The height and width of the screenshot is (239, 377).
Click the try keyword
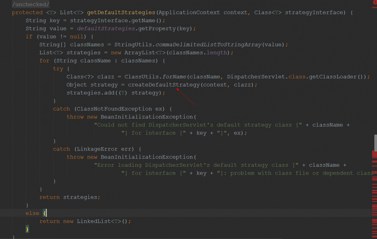[x=58, y=69]
